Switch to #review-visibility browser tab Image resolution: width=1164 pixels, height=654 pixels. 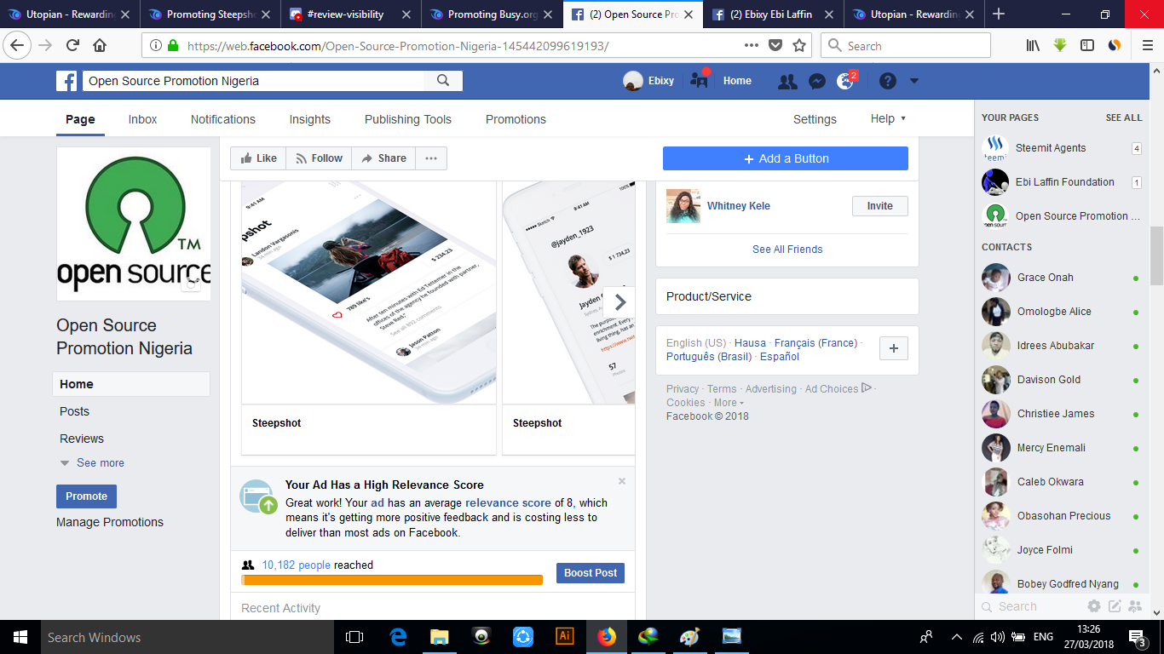point(349,14)
